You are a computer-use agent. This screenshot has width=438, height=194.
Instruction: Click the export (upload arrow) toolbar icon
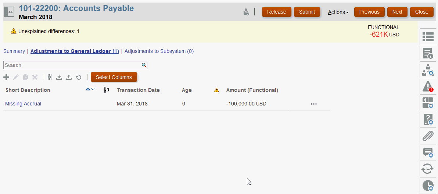click(x=68, y=77)
